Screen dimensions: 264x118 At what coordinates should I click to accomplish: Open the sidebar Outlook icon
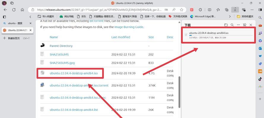click(260, 48)
